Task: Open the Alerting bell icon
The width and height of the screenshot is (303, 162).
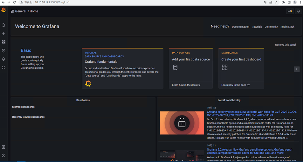Action: pyautogui.click(x=3, y=59)
